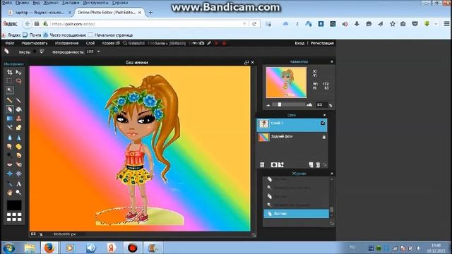Open the Слой menu
Screen dimensions: 452x254
tap(90, 43)
